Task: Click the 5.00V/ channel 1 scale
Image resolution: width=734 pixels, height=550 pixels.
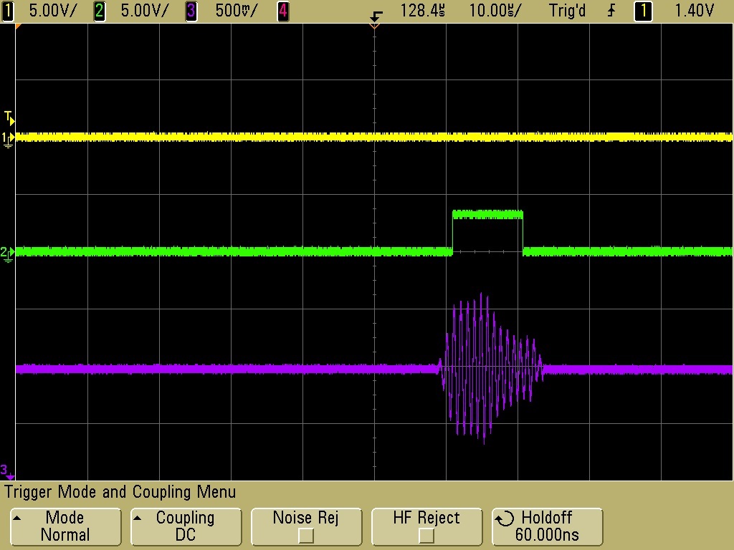Action: (52, 11)
